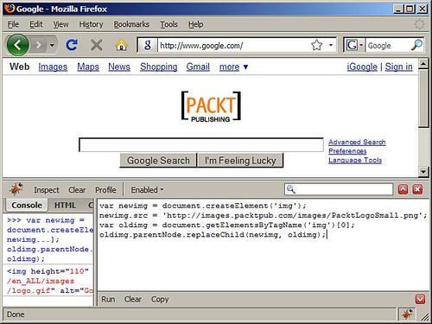Open the File menu

pos(13,24)
